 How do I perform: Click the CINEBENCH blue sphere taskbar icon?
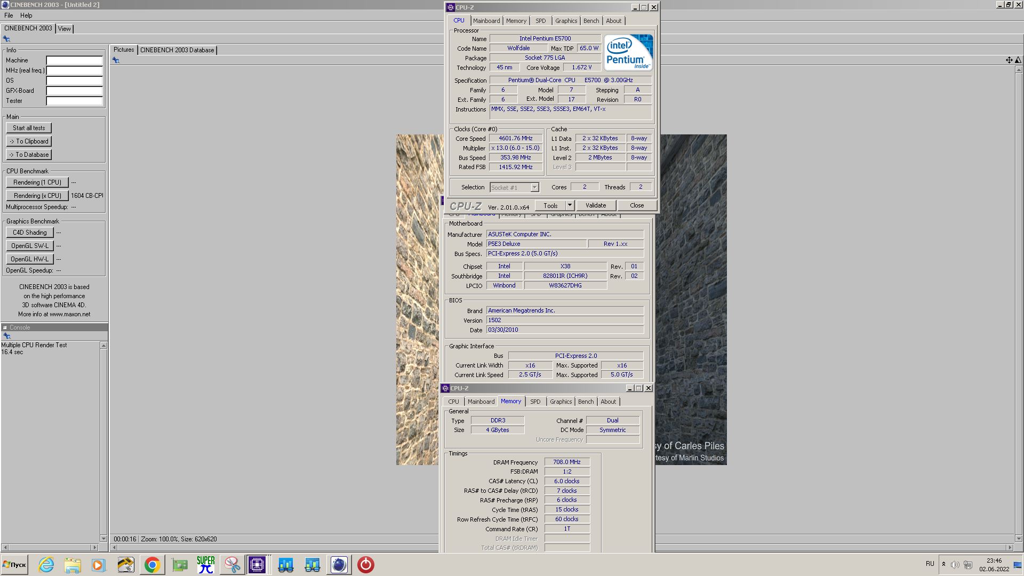click(x=339, y=565)
